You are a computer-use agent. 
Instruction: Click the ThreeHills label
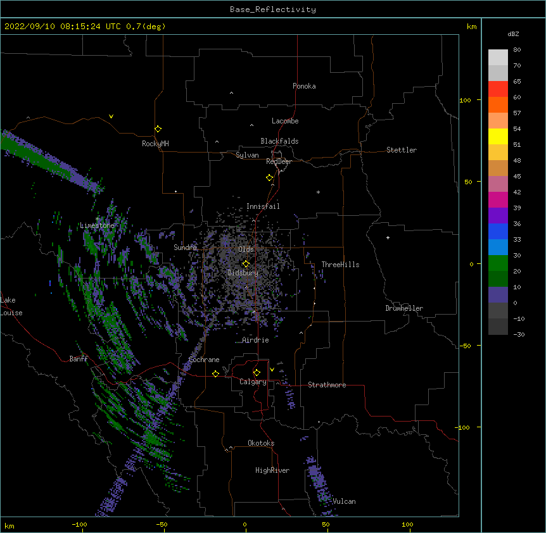[340, 265]
